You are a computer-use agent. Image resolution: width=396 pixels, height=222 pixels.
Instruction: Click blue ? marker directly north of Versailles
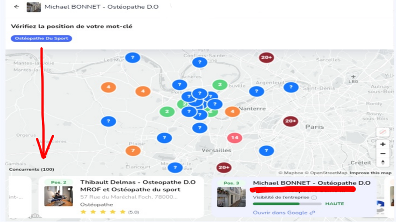[200, 128]
